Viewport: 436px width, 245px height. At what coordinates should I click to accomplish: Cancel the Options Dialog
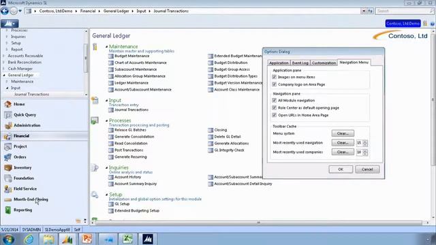click(x=367, y=169)
